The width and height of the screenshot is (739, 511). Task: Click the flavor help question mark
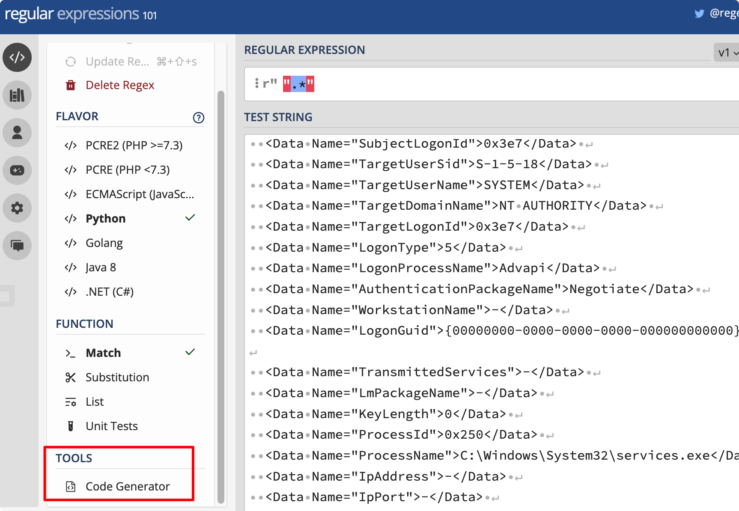click(x=198, y=118)
